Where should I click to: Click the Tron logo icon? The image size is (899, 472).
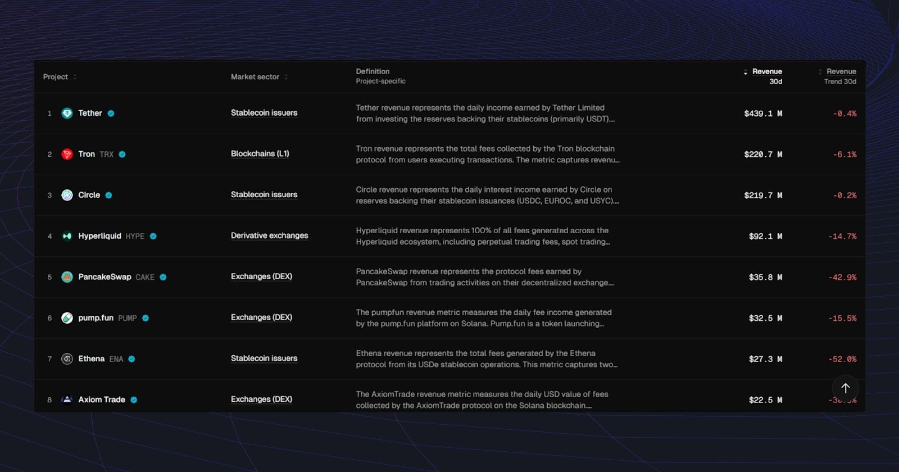pos(67,155)
